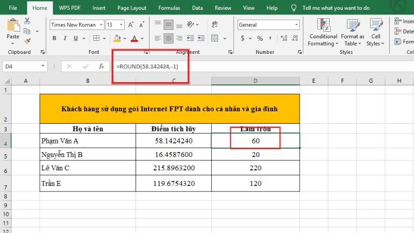Open the Help tab
The width and height of the screenshot is (414, 233).
click(272, 8)
